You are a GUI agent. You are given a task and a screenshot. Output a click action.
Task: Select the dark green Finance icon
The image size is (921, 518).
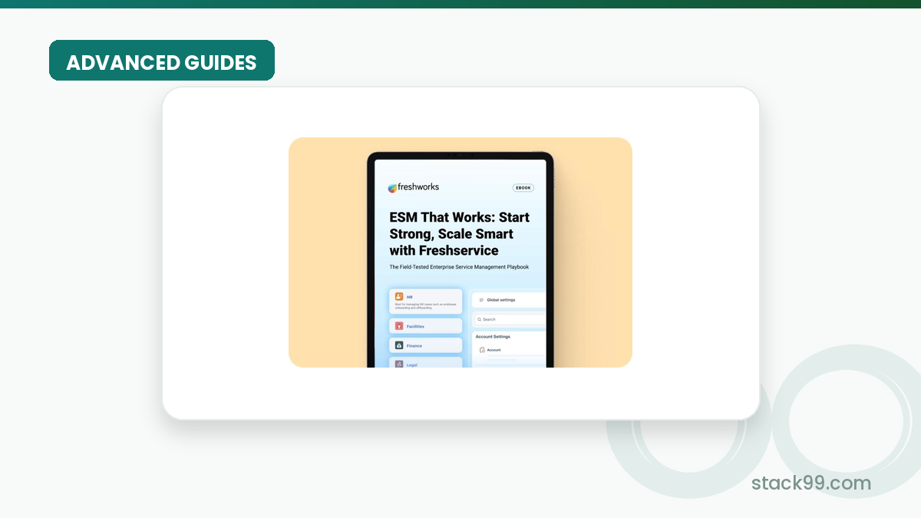point(399,345)
